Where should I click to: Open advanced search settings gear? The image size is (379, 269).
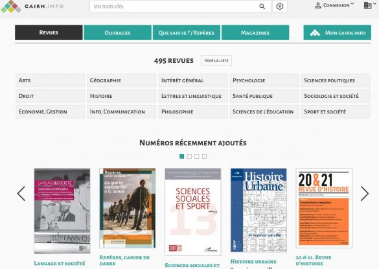pos(280,6)
